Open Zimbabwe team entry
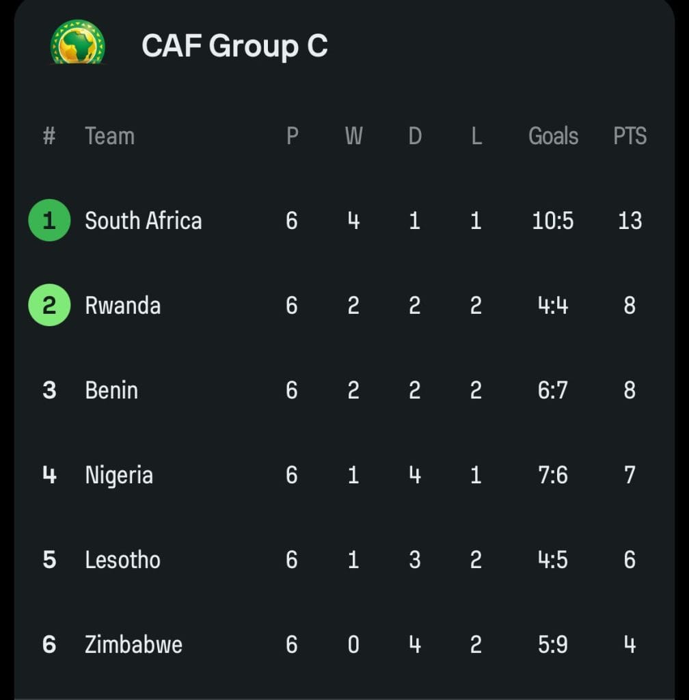Screen dimensions: 689x700 tap(133, 645)
